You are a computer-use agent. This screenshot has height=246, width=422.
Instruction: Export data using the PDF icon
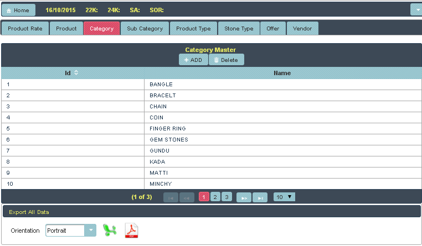[x=131, y=230]
